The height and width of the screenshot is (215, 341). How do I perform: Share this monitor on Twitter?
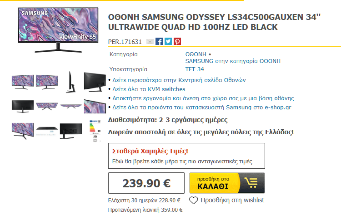click(168, 42)
